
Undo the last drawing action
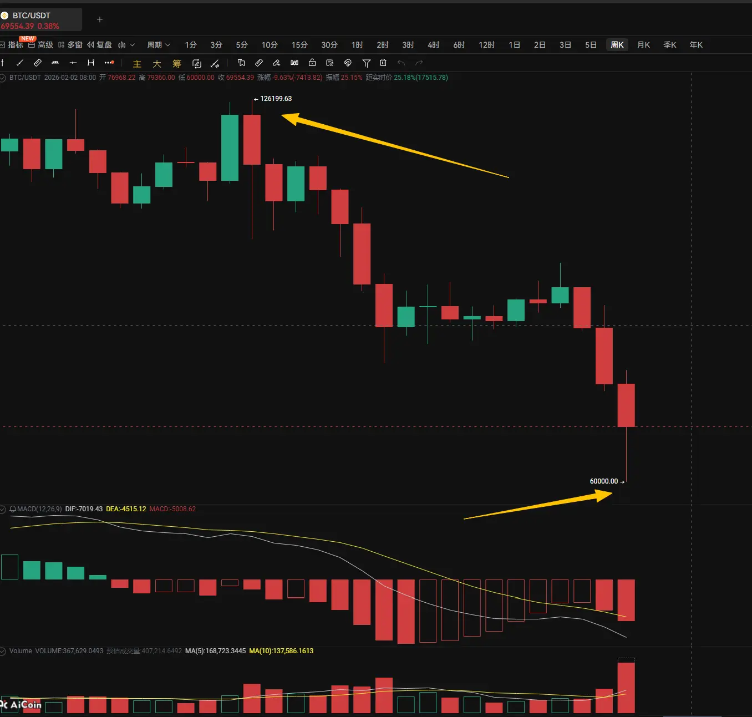(x=402, y=63)
